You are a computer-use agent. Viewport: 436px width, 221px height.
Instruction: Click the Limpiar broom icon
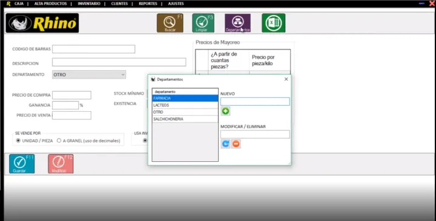203,23
